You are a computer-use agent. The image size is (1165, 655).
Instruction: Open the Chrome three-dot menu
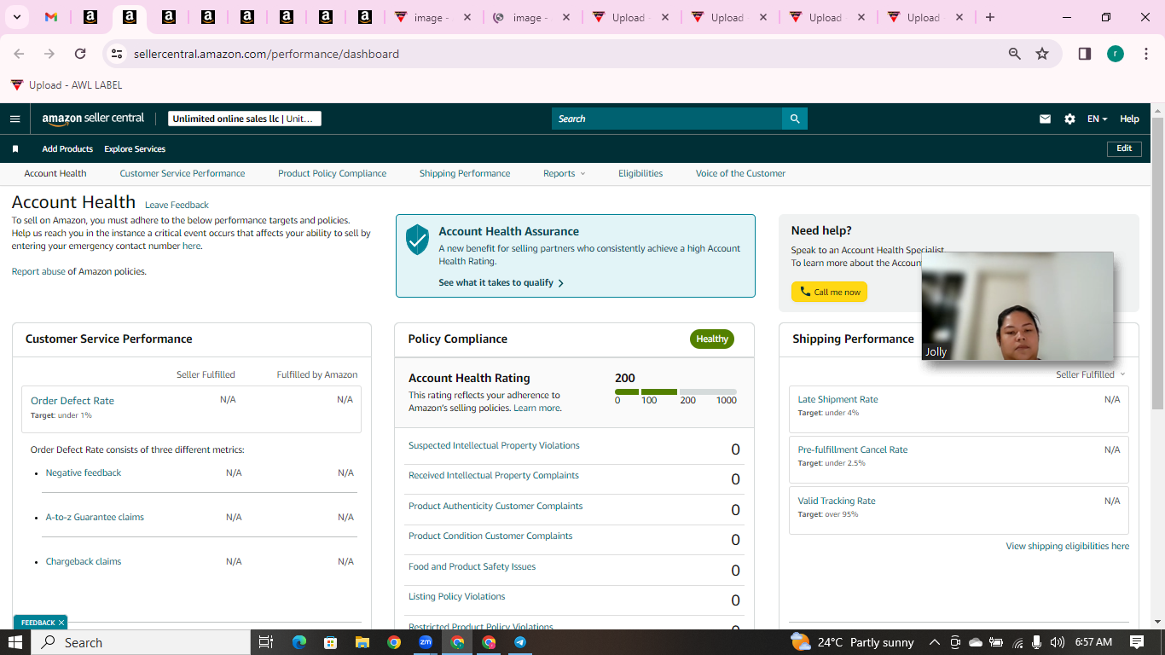(1147, 54)
